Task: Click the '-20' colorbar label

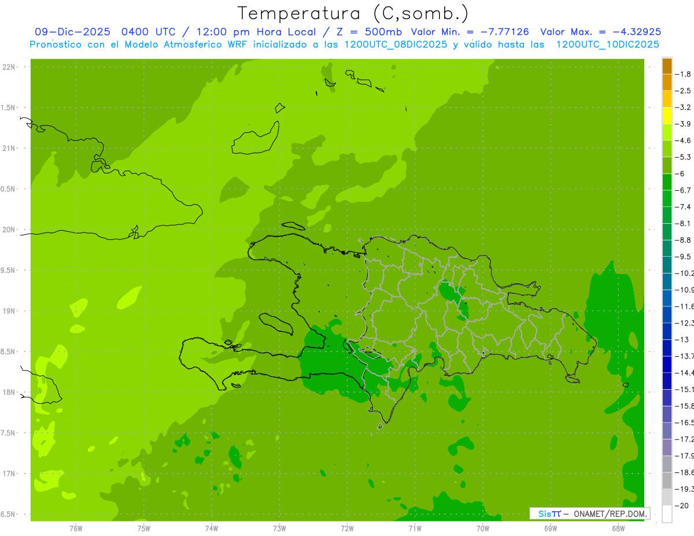Action: tap(682, 505)
